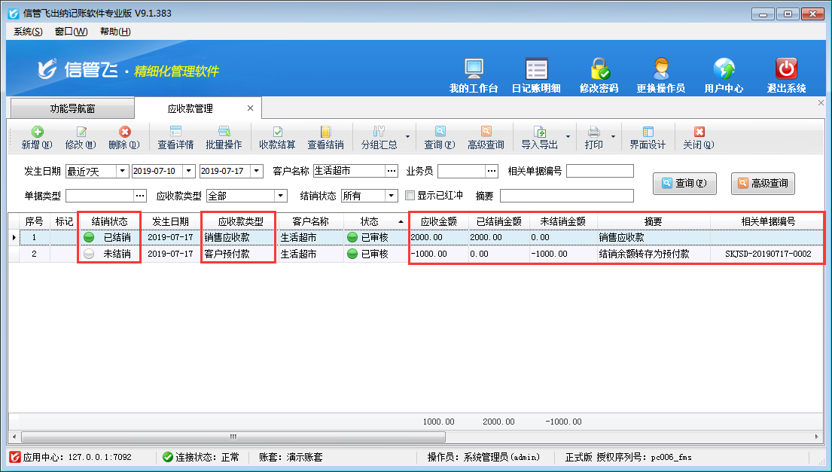The width and height of the screenshot is (832, 472).
Task: Click 批量操作 batch operation icon
Action: tap(224, 137)
